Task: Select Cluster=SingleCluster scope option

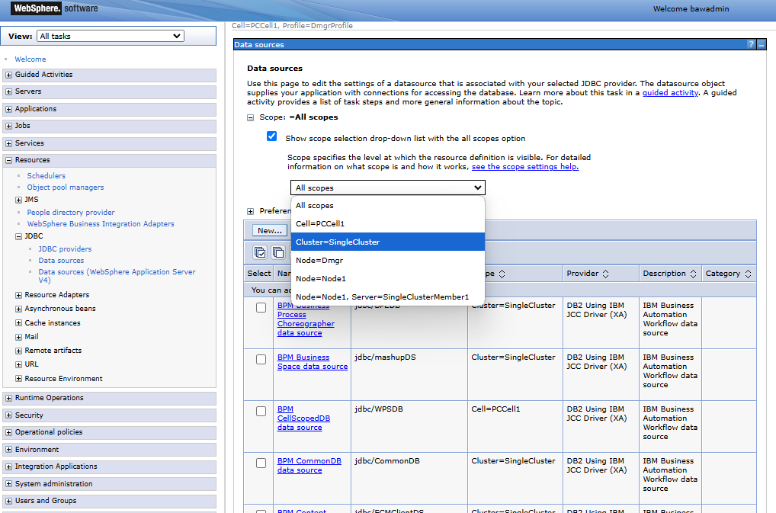Action: [x=387, y=242]
